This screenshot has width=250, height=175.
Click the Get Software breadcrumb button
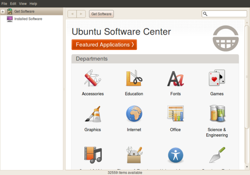101,14
